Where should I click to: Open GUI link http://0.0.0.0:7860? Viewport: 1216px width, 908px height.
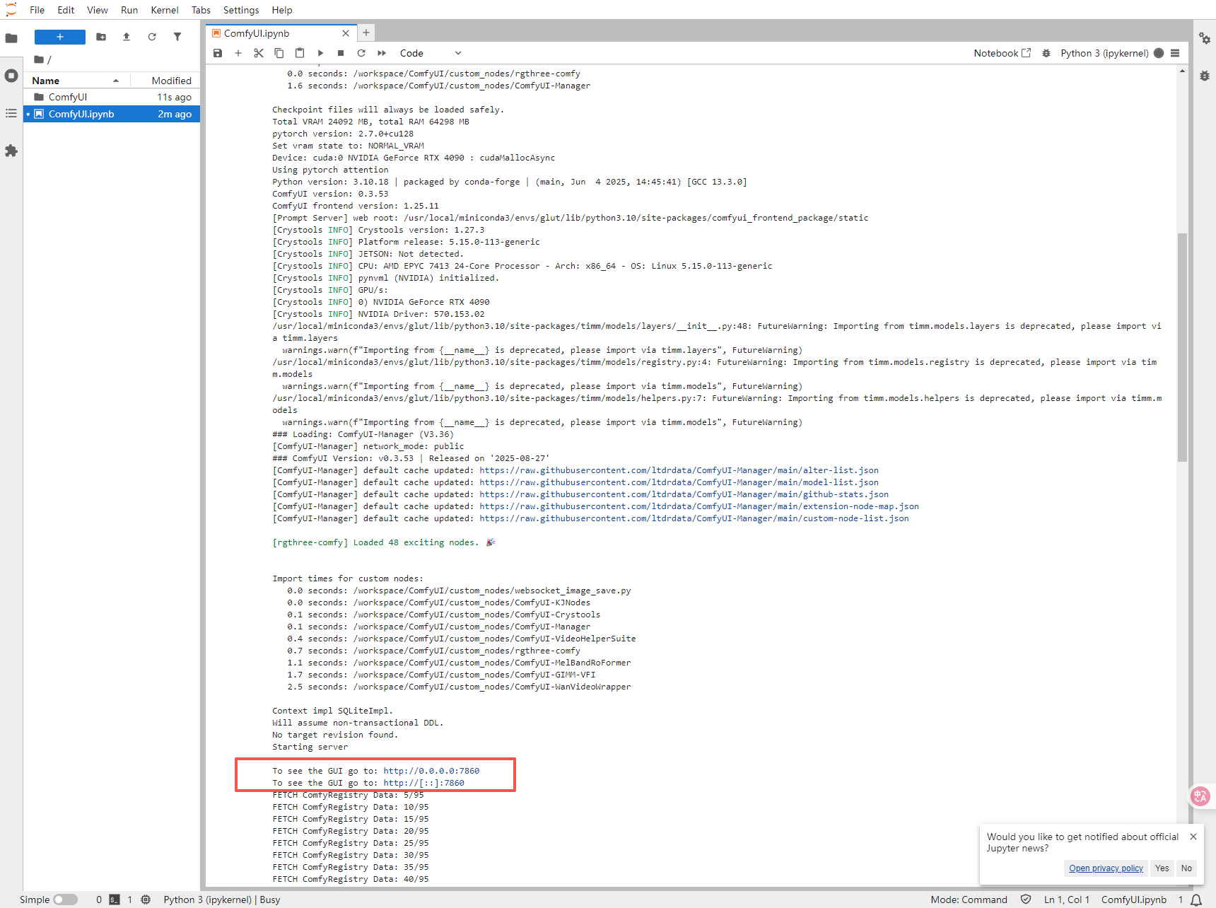pyautogui.click(x=431, y=771)
